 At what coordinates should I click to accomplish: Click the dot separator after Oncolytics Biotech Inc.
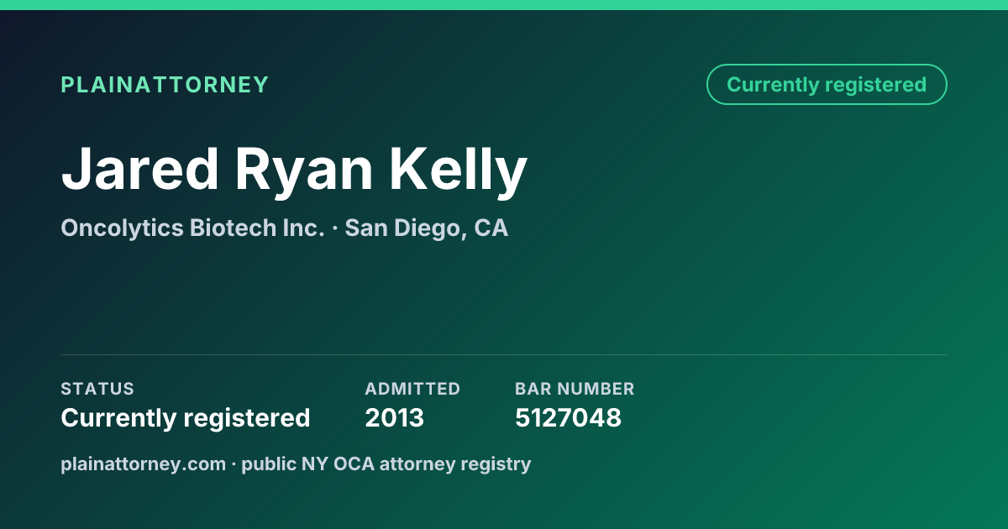pyautogui.click(x=334, y=228)
